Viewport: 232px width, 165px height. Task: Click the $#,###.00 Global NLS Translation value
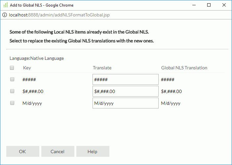pos(171,91)
